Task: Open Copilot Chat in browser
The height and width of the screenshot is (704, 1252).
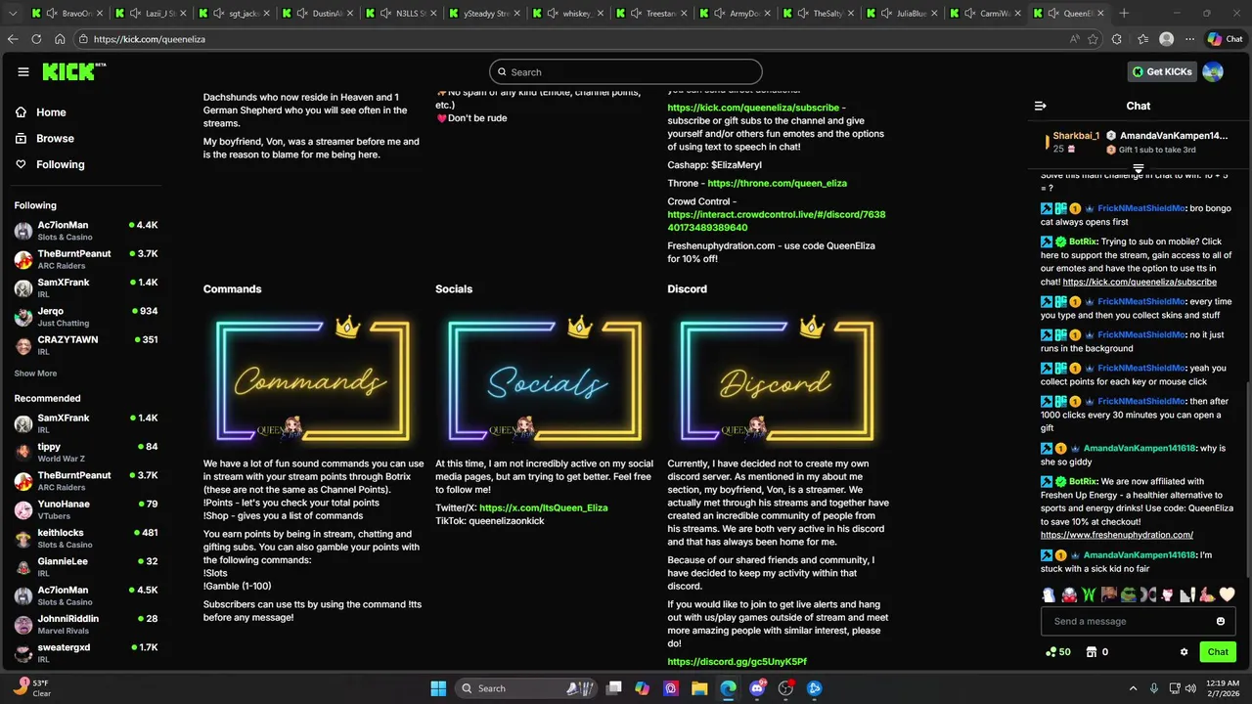Action: pos(1225,39)
